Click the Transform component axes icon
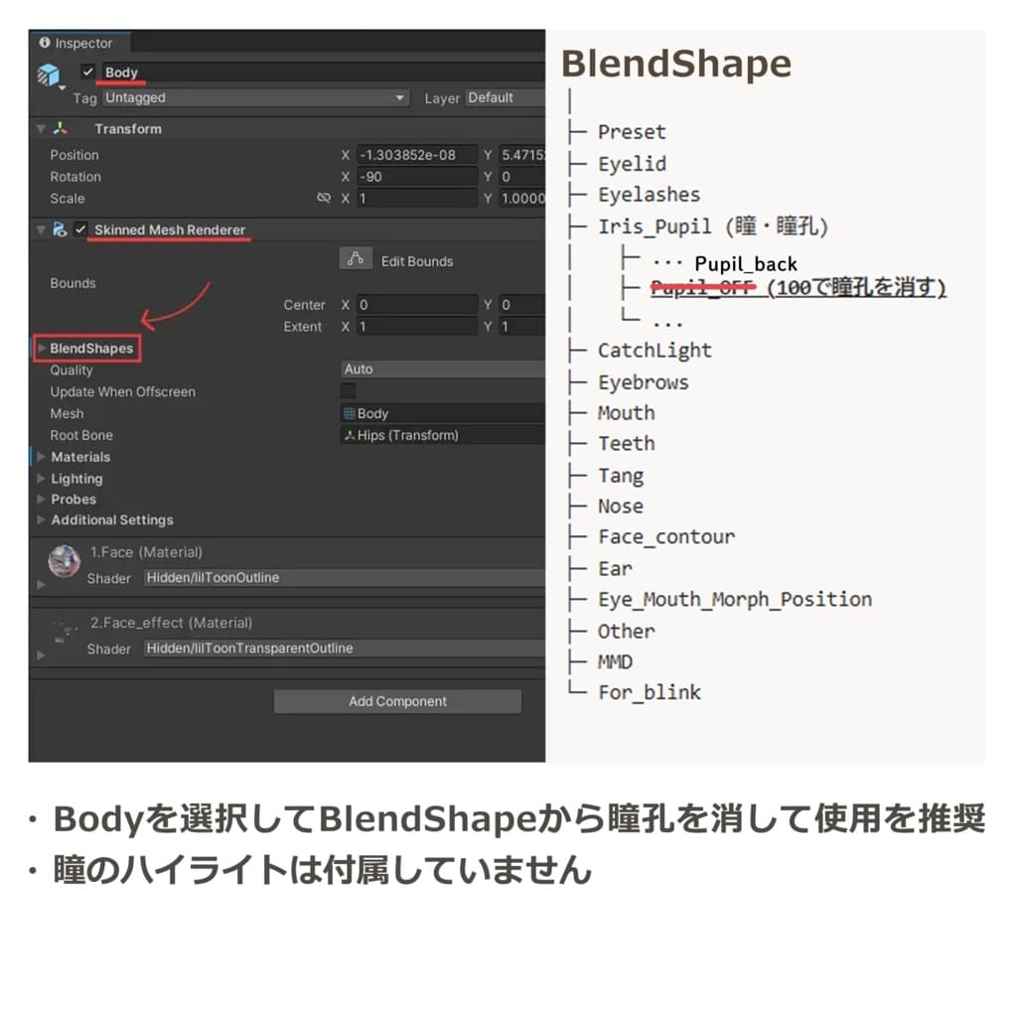Screen dimensions: 1017x1017 tap(61, 128)
